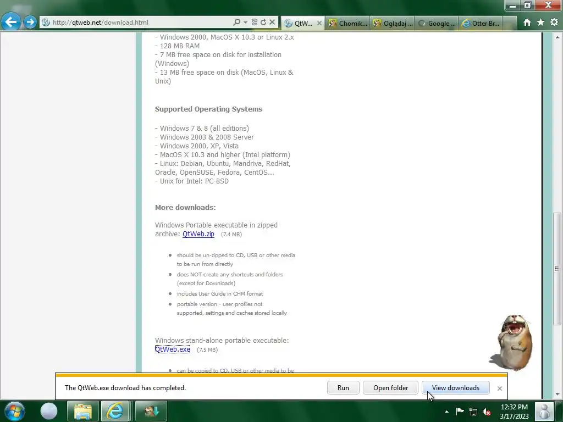The height and width of the screenshot is (422, 563).
Task: Close the QtW... tab
Action: (x=319, y=23)
